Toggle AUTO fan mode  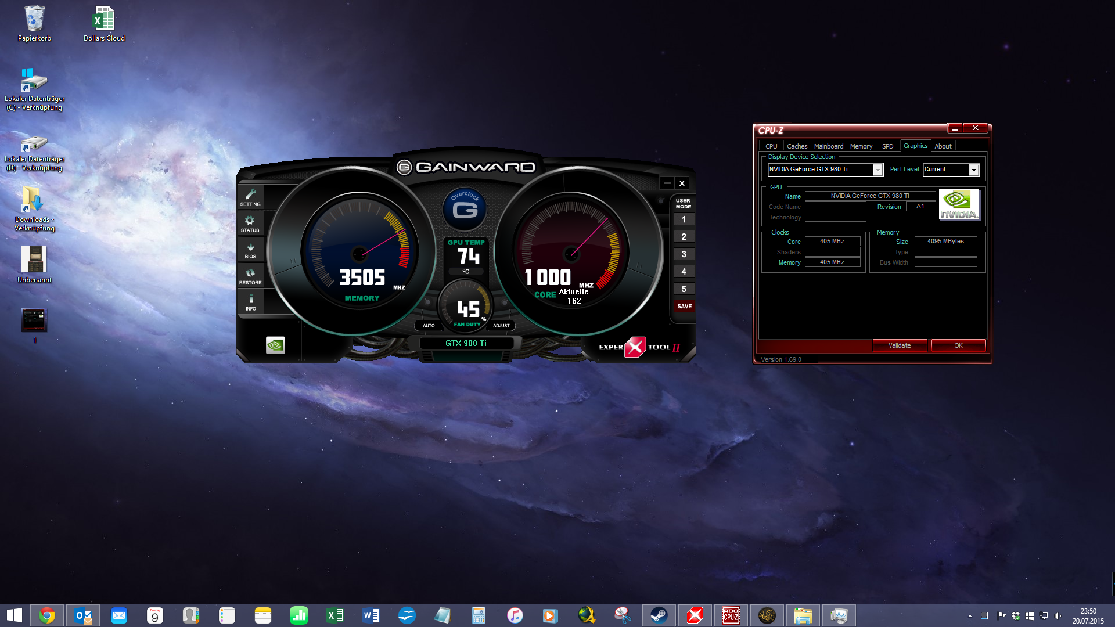pos(429,326)
